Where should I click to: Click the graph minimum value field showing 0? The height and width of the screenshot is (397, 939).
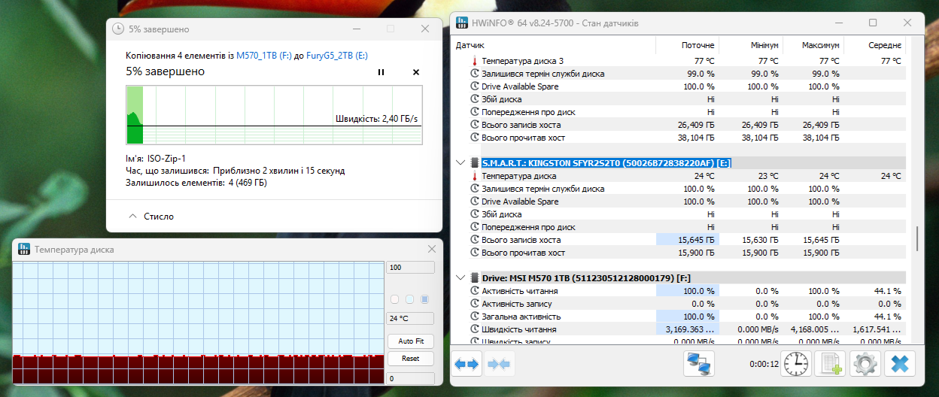pyautogui.click(x=410, y=378)
